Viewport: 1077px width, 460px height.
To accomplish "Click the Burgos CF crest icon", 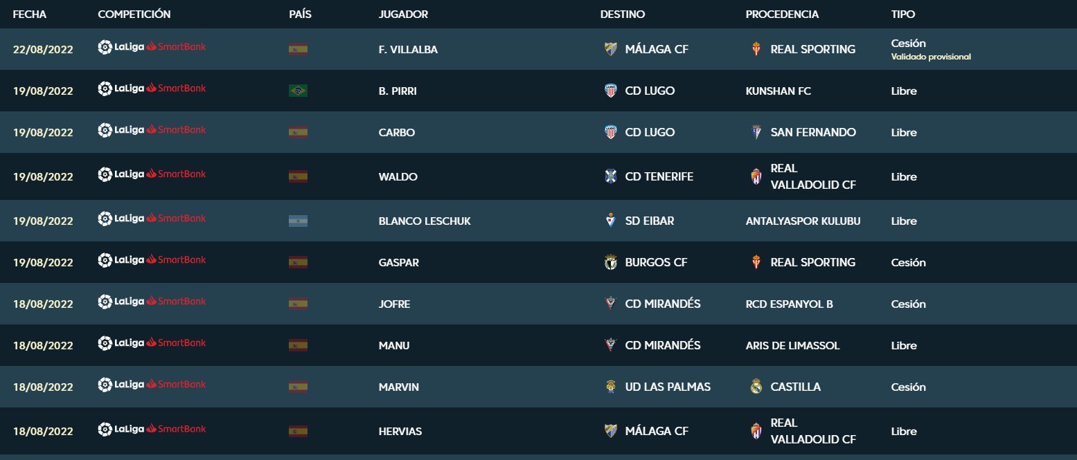I will pyautogui.click(x=610, y=262).
